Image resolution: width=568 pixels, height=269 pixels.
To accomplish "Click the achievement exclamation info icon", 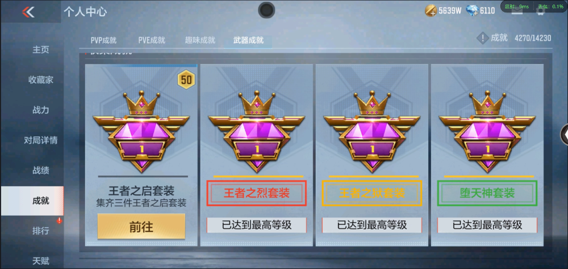I will click(482, 38).
